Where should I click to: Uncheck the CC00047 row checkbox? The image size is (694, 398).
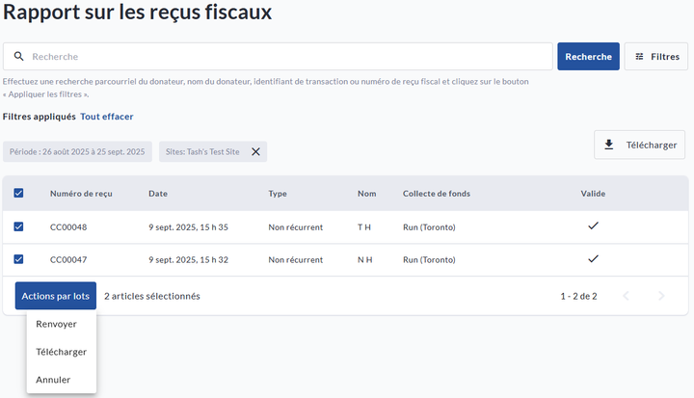click(x=19, y=259)
